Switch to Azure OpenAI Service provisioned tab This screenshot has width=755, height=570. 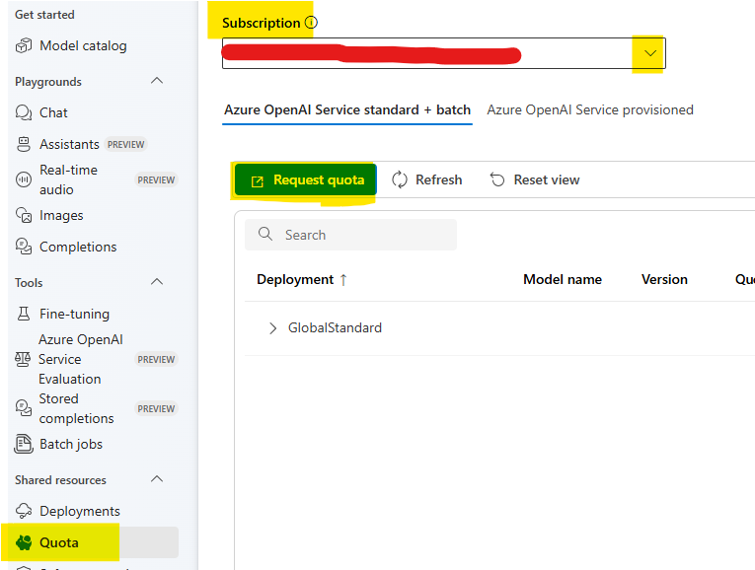tap(590, 110)
